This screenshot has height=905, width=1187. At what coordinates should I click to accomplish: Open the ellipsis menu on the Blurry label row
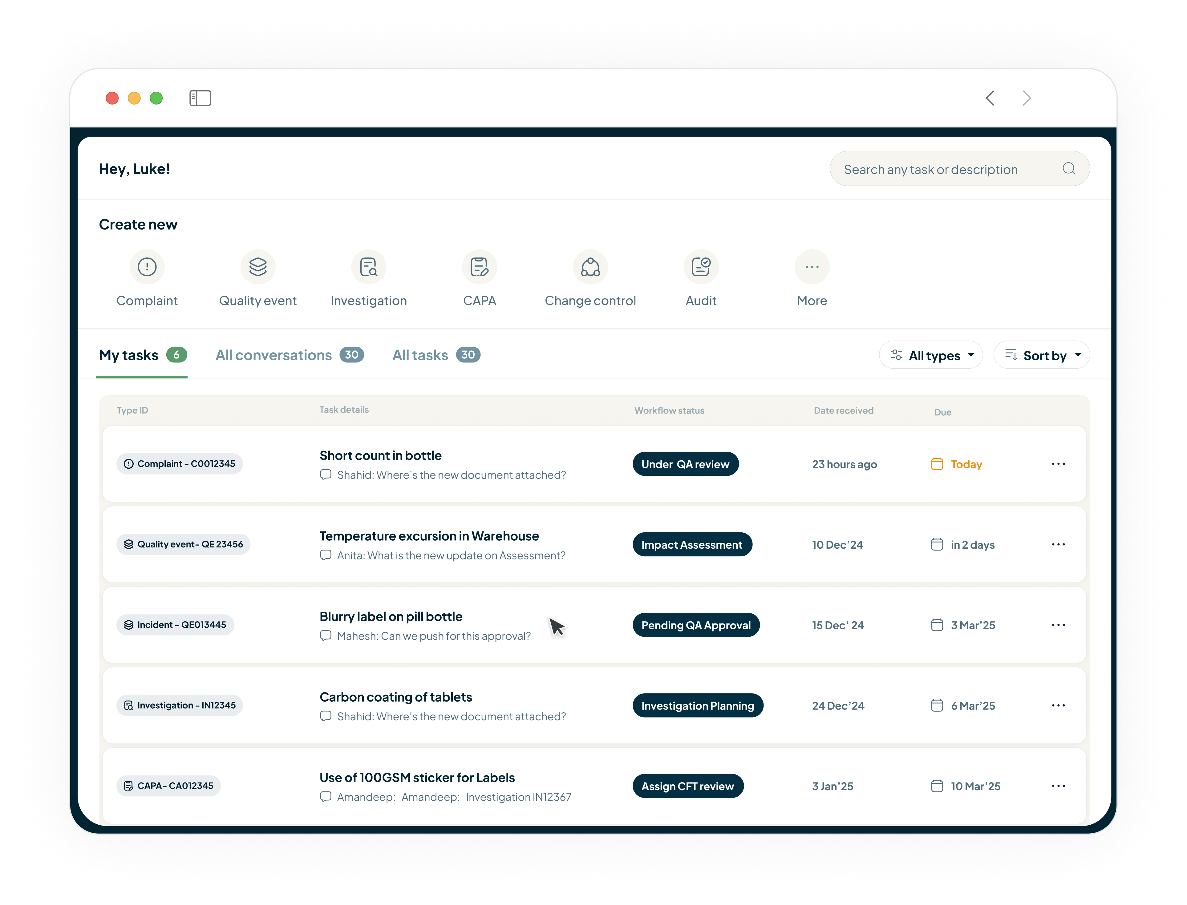tap(1058, 625)
